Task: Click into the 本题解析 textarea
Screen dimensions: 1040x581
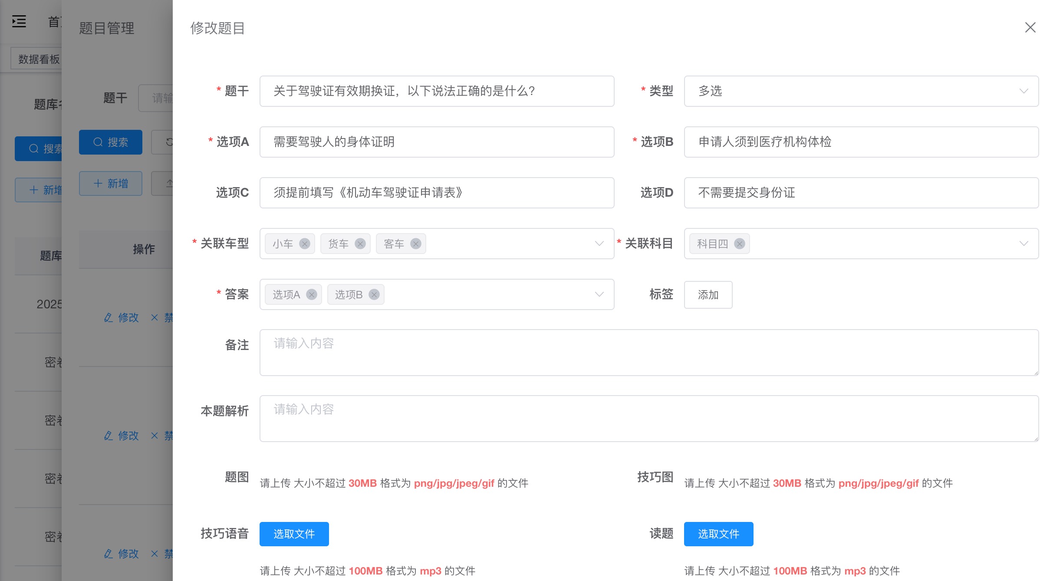Action: (648, 419)
